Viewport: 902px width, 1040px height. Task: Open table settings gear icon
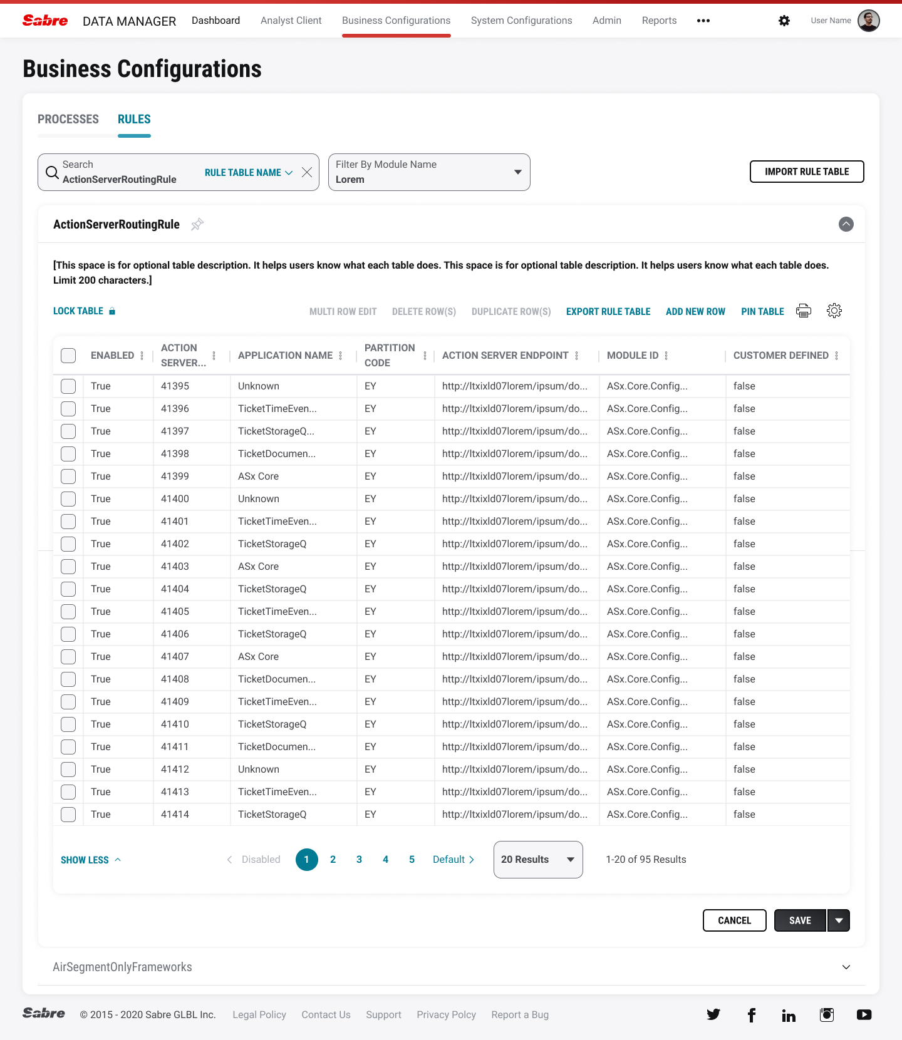pyautogui.click(x=834, y=311)
